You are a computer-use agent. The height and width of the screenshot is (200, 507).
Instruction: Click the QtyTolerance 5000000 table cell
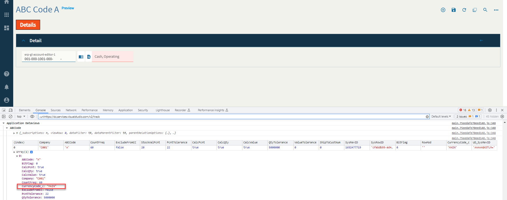[x=280, y=148]
